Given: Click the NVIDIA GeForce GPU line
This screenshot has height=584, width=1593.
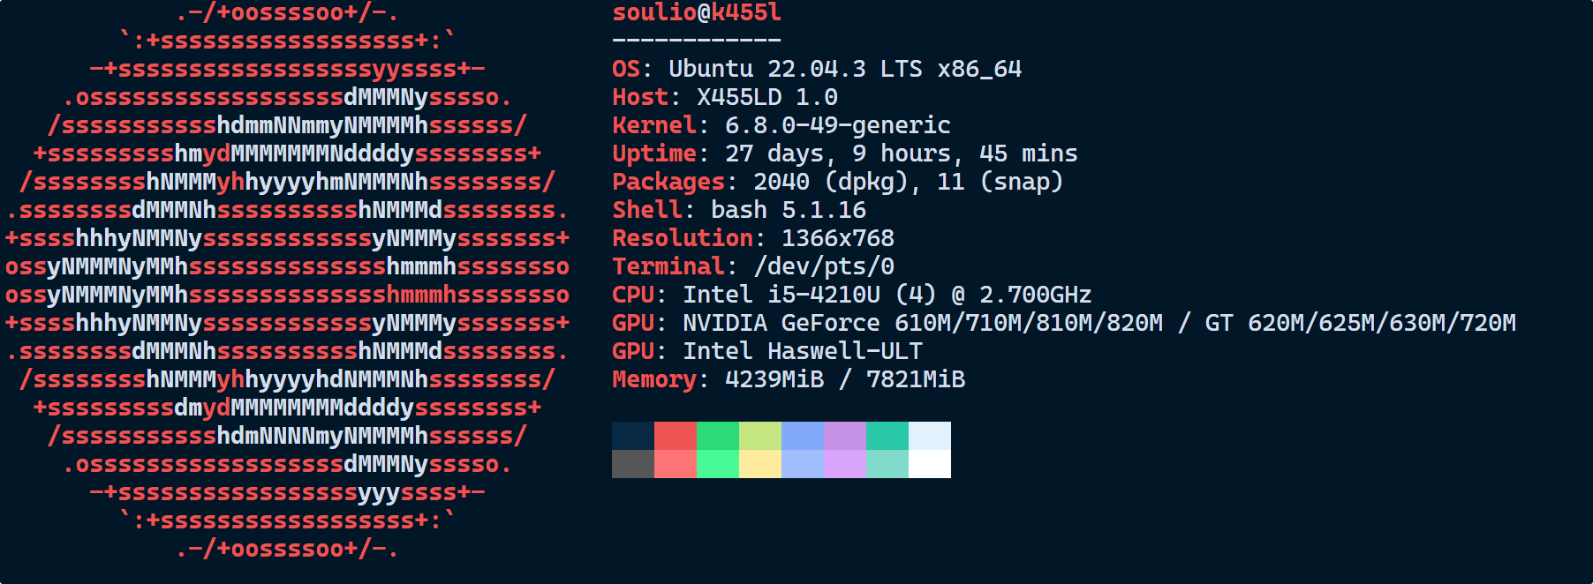Looking at the screenshot, I should [1063, 323].
